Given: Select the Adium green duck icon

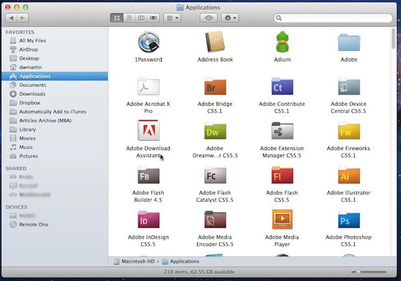Looking at the screenshot, I should click(282, 42).
